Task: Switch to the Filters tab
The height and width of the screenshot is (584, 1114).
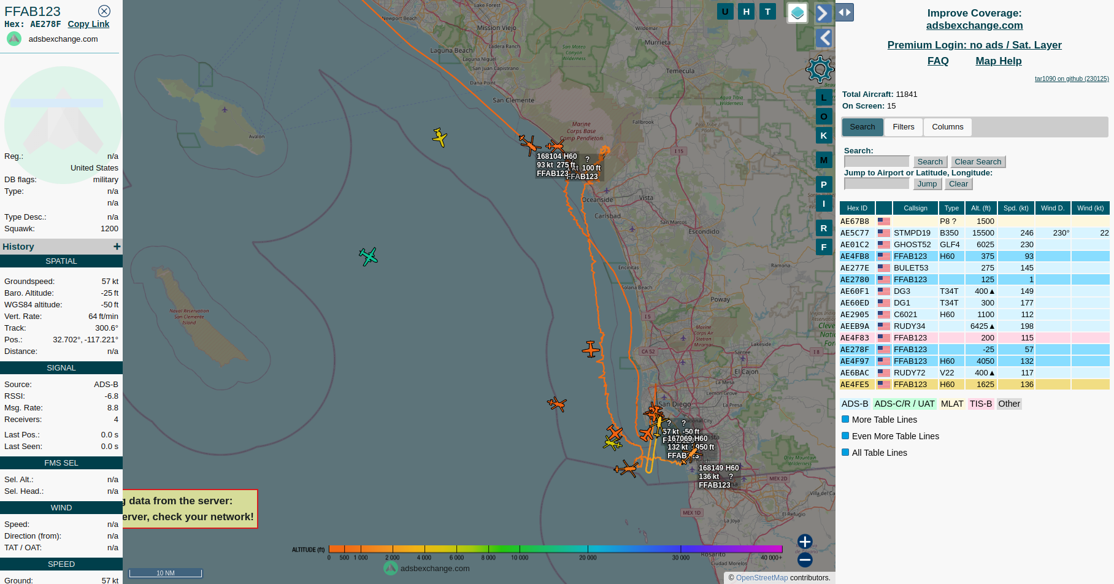Action: click(904, 127)
